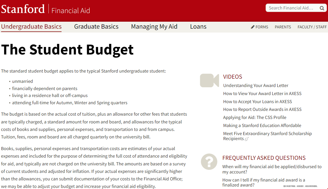The width and height of the screenshot is (328, 189).
Task: Open the Graduate Basics menu
Action: 96,27
